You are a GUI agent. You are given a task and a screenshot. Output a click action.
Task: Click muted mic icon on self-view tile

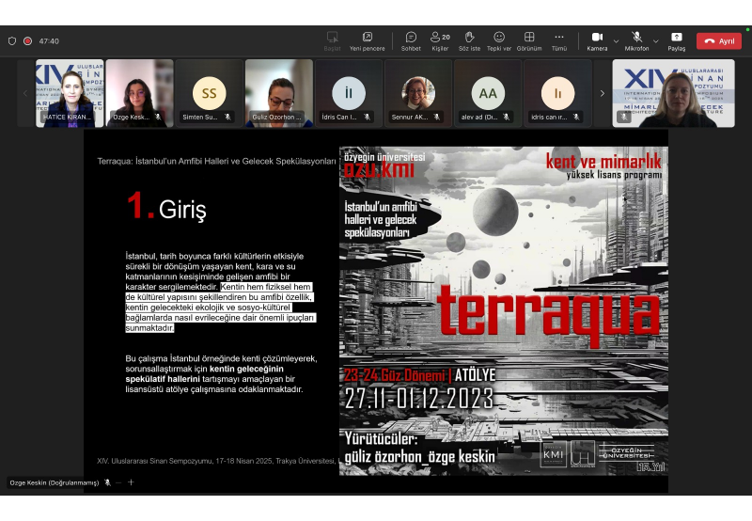[x=623, y=117]
